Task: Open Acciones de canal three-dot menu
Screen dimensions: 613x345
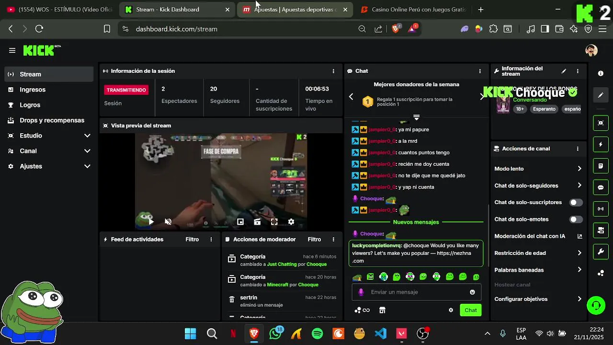Action: (x=578, y=149)
